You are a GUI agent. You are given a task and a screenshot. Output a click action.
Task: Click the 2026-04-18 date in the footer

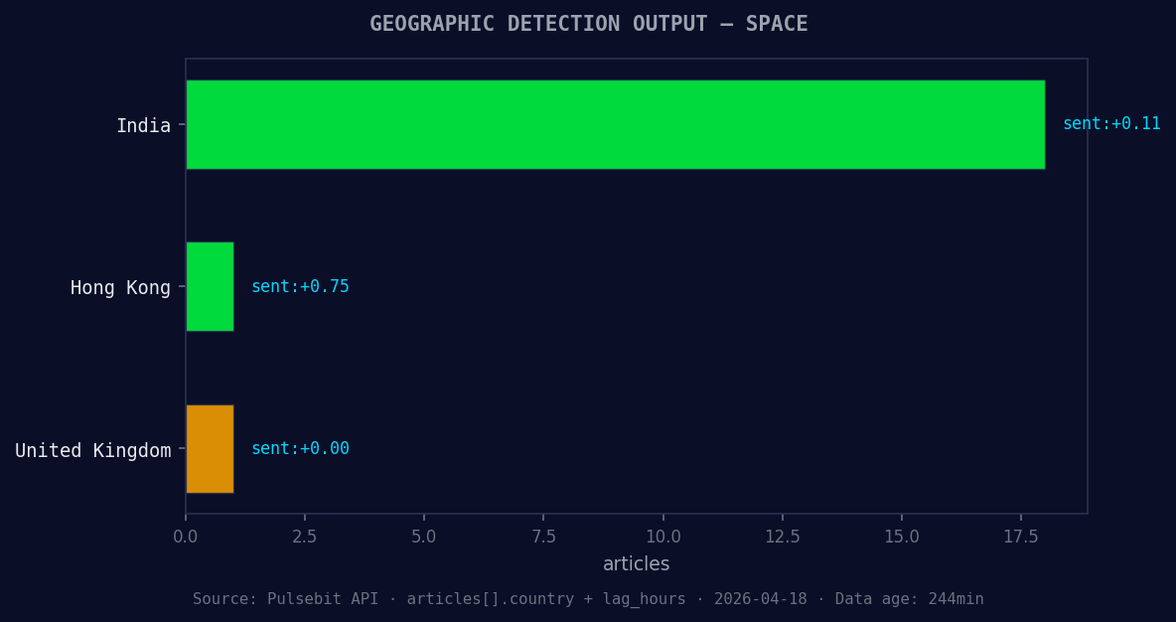(761, 598)
